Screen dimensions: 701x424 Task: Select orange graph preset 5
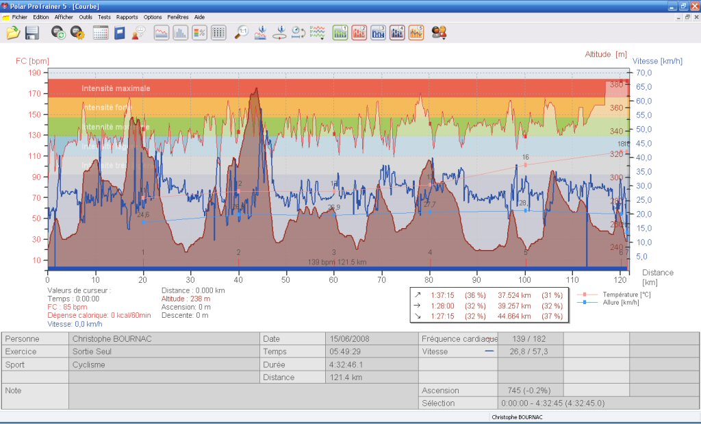416,33
